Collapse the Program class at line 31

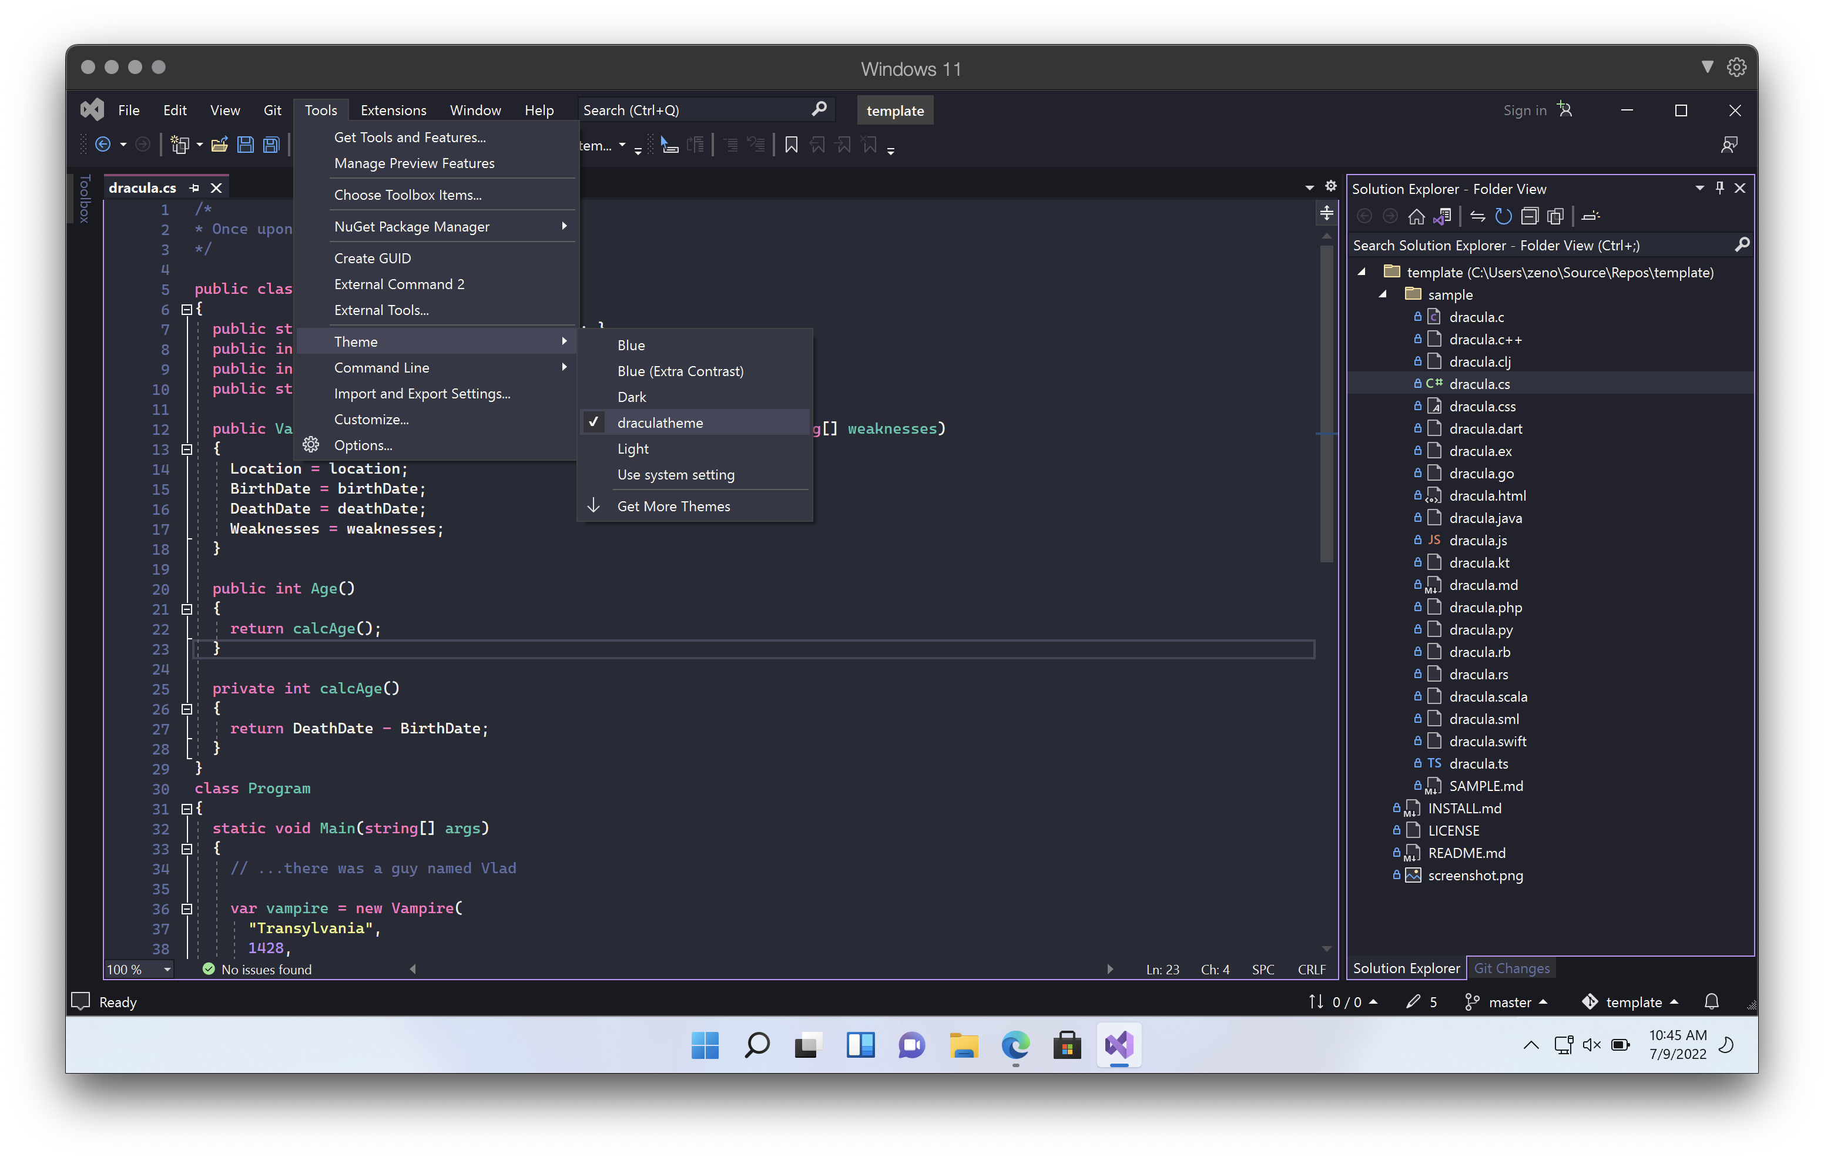point(186,809)
